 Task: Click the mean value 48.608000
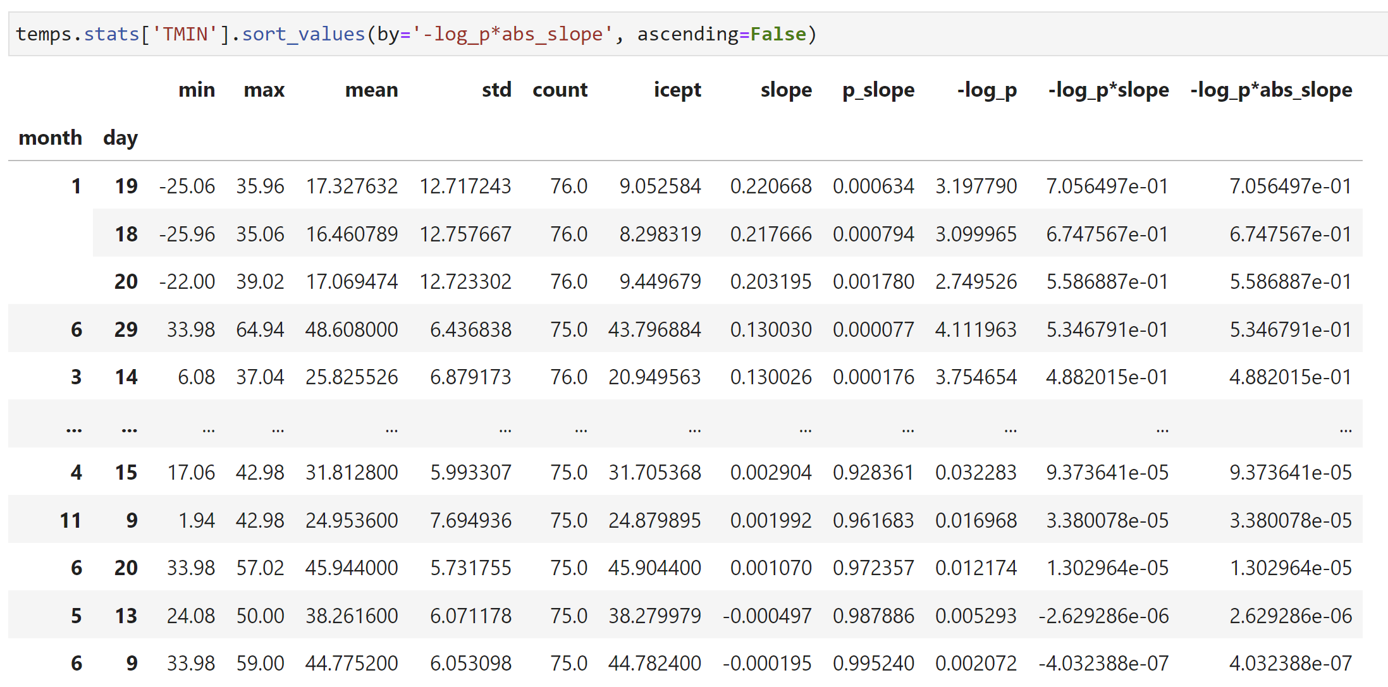352,329
